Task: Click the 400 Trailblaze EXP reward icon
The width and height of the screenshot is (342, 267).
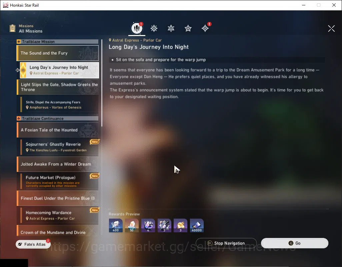Action: [116, 226]
